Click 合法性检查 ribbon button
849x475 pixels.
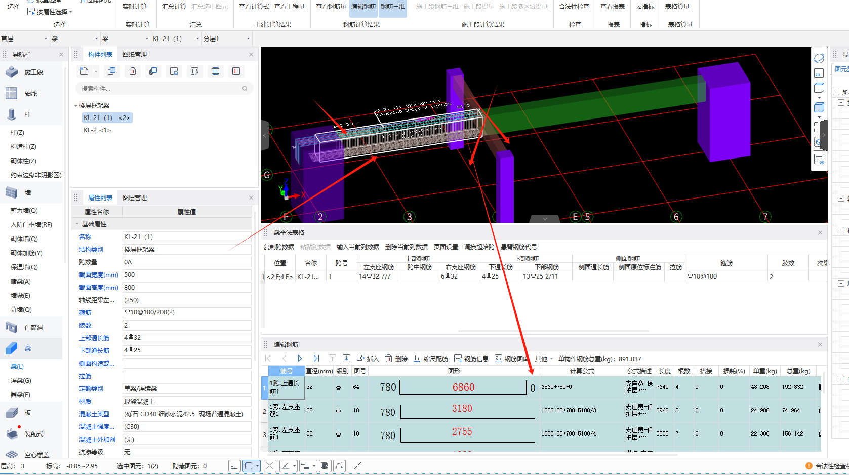(x=574, y=7)
